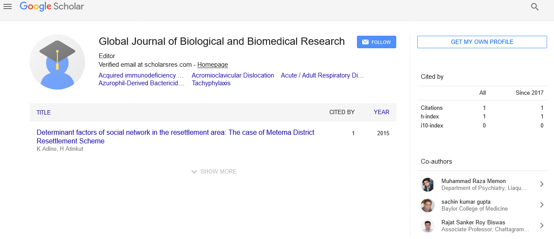Open Acute / Adult Respiratory interest tag

coord(322,75)
